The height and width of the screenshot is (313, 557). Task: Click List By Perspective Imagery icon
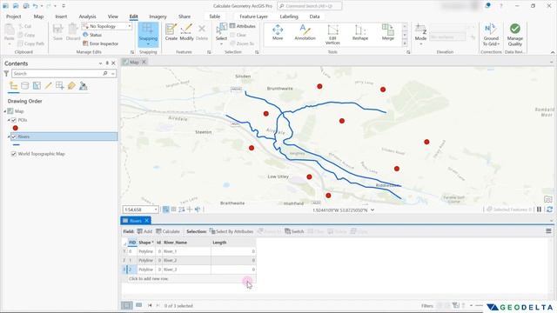[84, 85]
